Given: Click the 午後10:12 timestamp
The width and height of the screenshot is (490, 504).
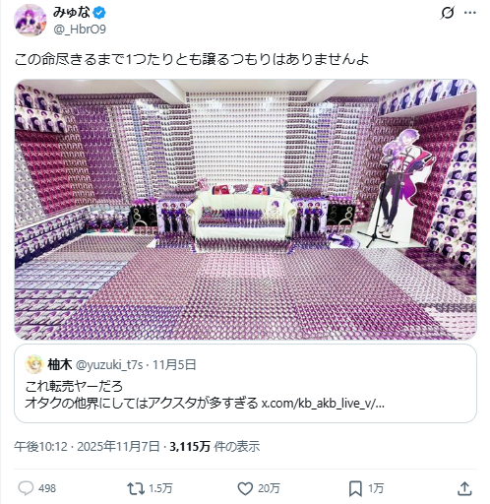Looking at the screenshot, I should point(40,447).
